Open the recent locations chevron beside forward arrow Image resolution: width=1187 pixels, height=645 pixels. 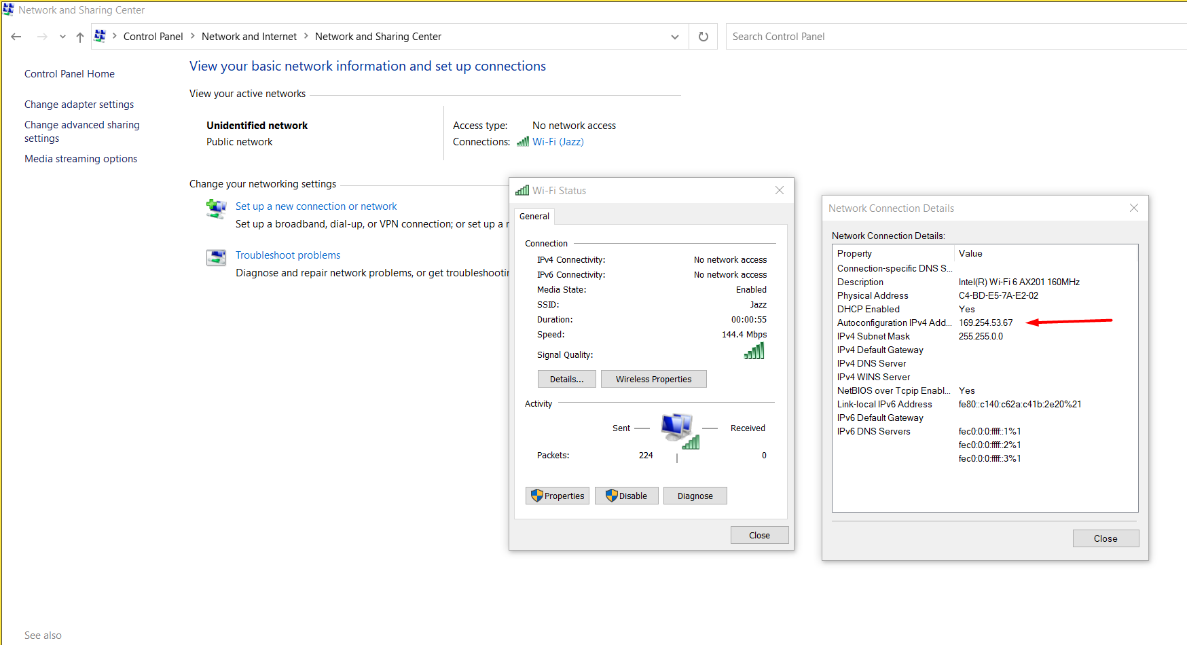[62, 36]
